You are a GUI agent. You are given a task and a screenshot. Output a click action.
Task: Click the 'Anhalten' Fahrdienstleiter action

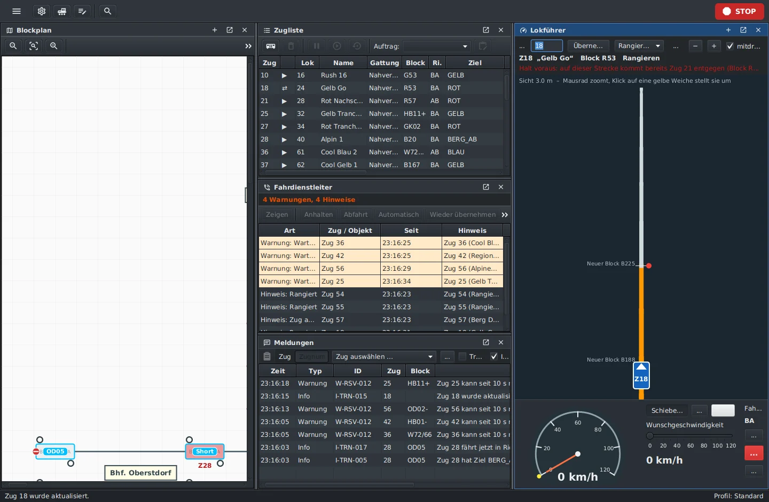click(319, 215)
